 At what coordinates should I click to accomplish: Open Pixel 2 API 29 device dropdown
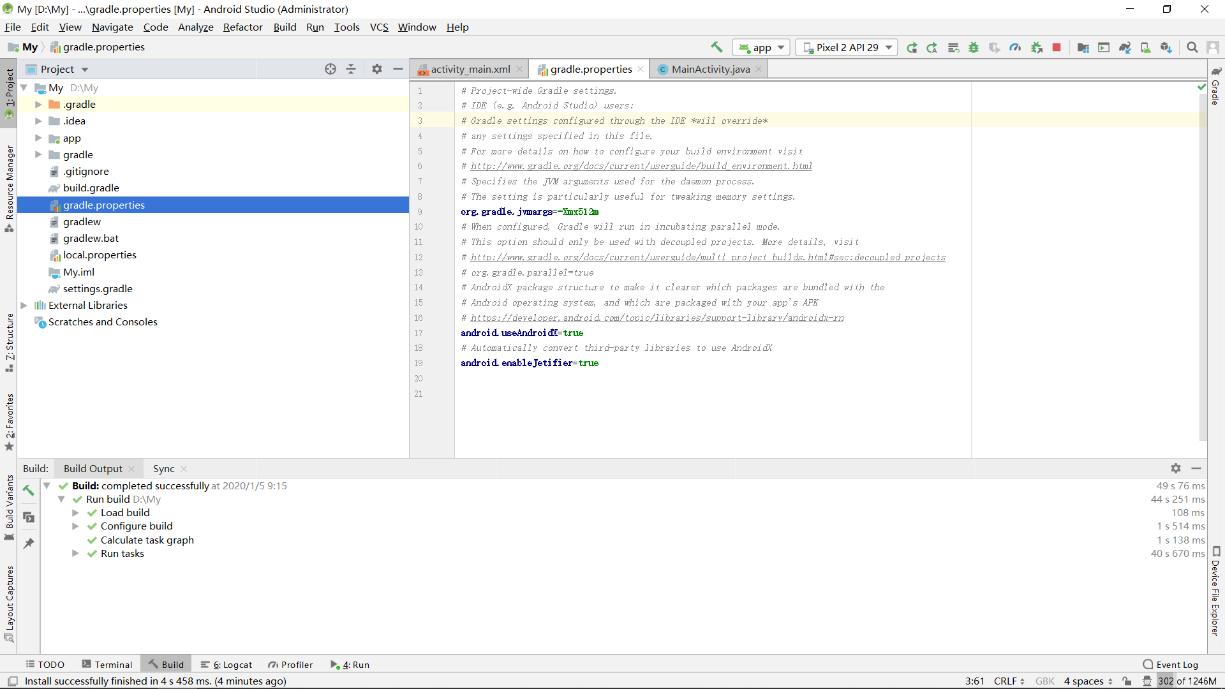pos(847,47)
